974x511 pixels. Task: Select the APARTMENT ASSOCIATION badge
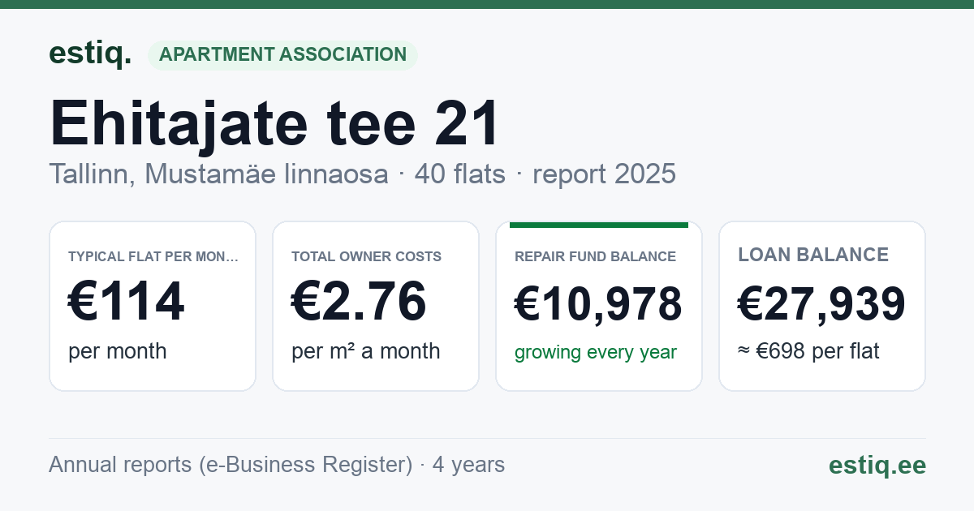(x=282, y=55)
